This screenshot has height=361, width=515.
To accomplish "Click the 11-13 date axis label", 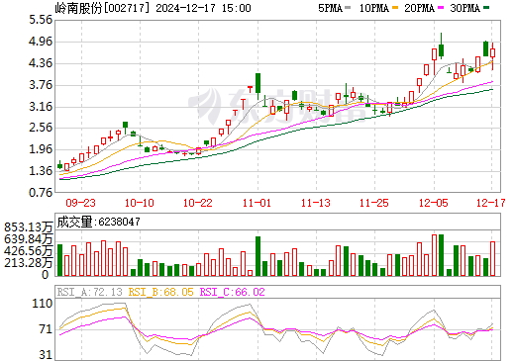I will coord(316,203).
